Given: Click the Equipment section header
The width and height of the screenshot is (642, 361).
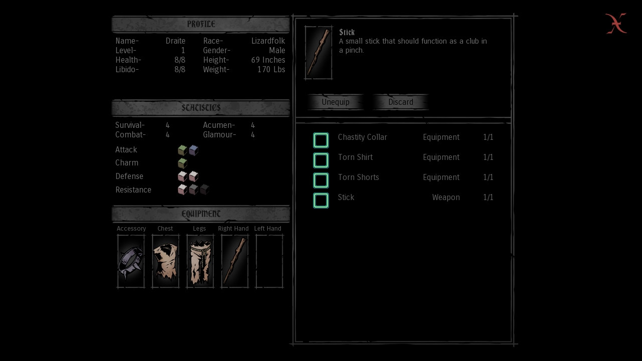Looking at the screenshot, I should click(x=201, y=214).
